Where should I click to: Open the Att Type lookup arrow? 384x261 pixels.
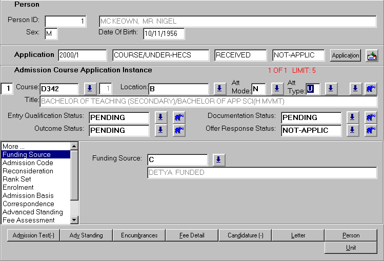pos(331,89)
